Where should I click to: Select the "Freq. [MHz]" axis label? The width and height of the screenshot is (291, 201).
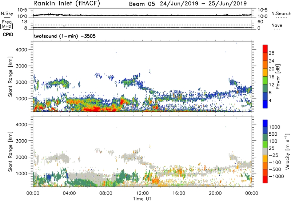point(7,25)
